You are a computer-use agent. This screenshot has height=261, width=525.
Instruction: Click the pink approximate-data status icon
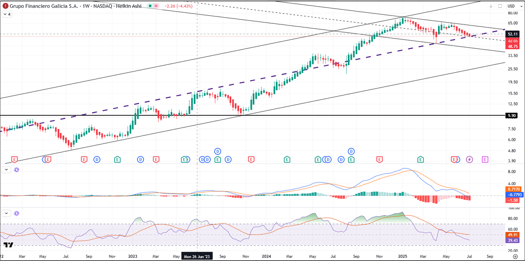[x=156, y=6]
